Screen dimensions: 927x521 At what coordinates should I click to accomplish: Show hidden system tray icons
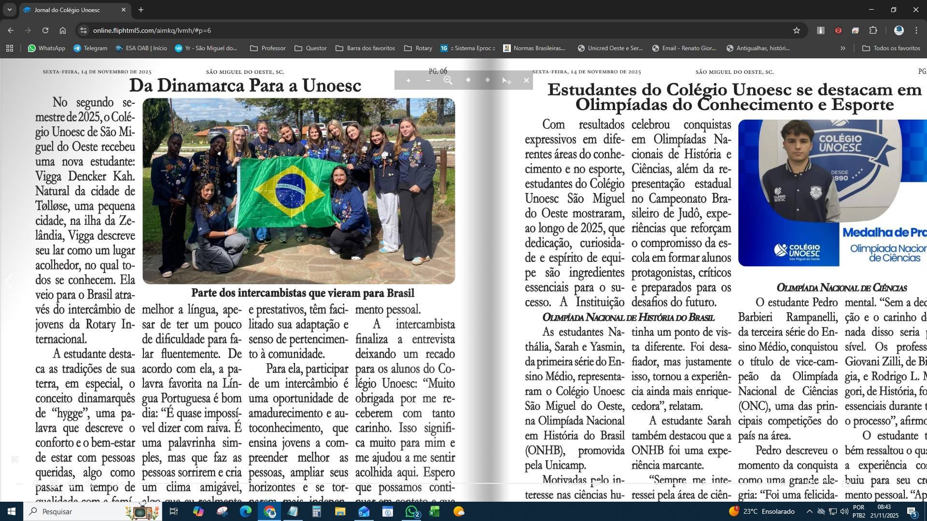809,511
